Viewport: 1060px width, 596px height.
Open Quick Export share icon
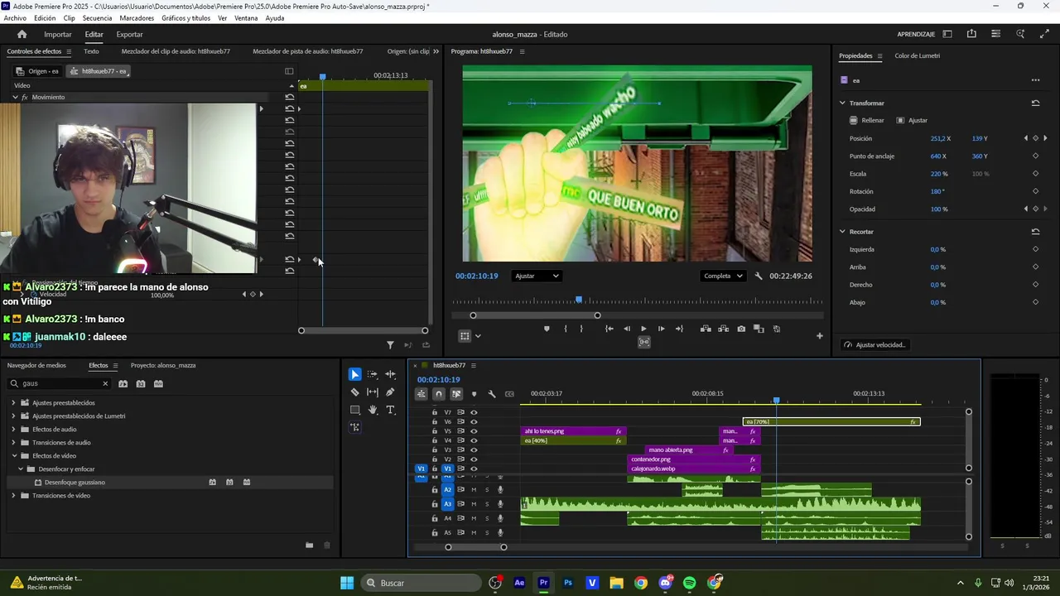pos(971,34)
